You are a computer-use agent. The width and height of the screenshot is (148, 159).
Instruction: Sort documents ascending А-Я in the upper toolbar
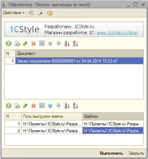(x=67, y=43)
